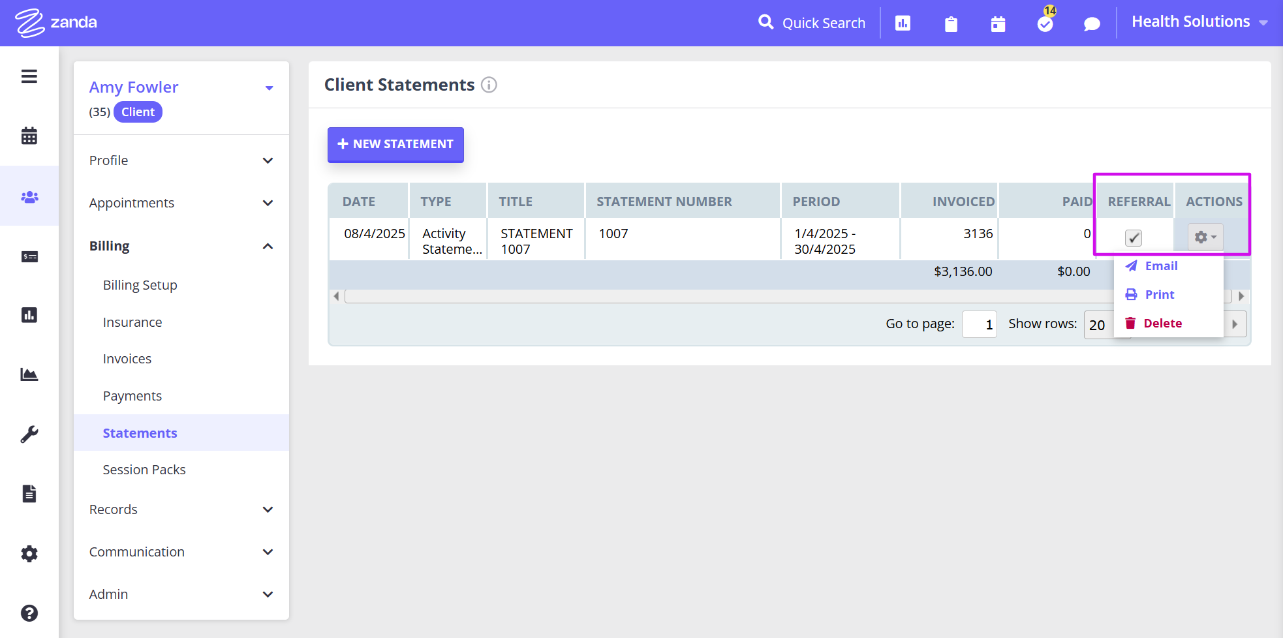
Task: Open the calendar icon in top bar
Action: (x=998, y=24)
